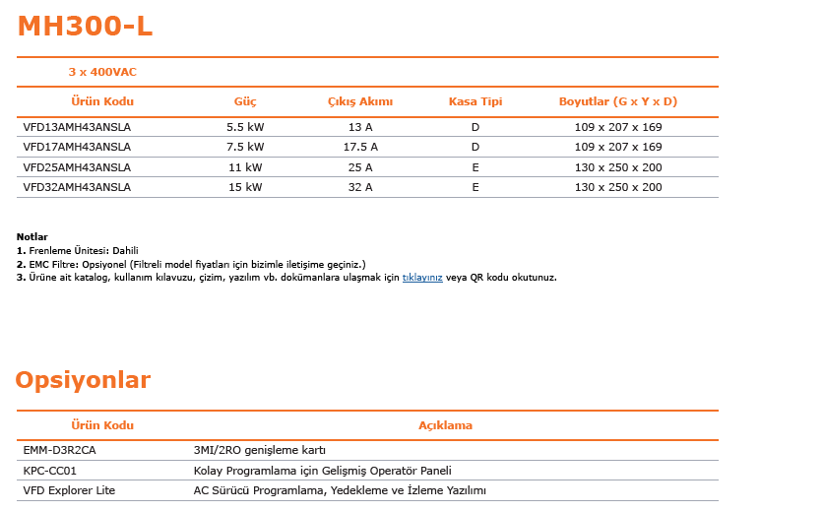Click the 15 kW power cell
This screenshot has width=824, height=512.
[245, 187]
